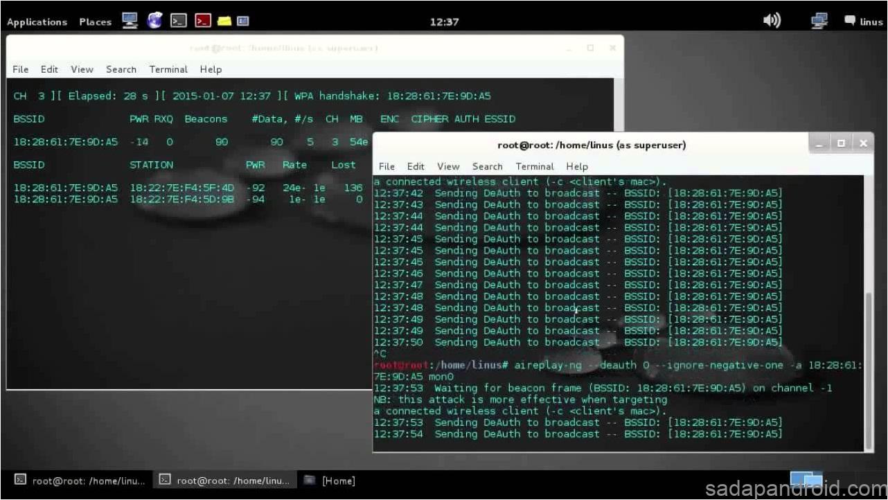The image size is (888, 500).
Task: Open Terminal menu in front terminal window
Action: point(535,166)
